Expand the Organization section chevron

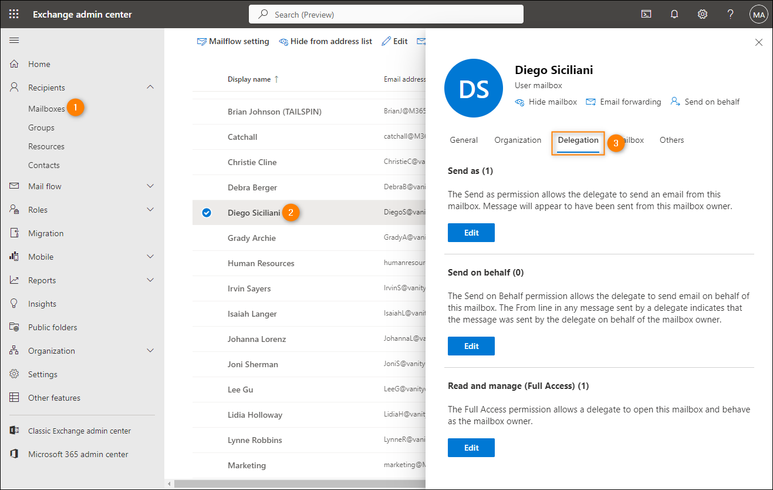[150, 351]
